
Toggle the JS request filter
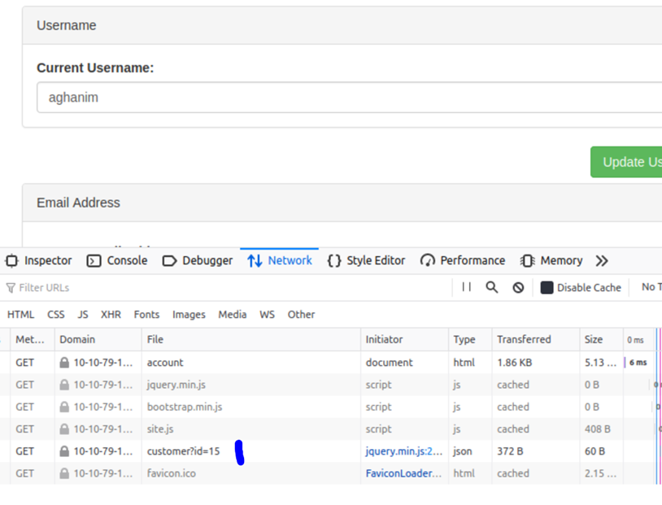[x=83, y=315]
